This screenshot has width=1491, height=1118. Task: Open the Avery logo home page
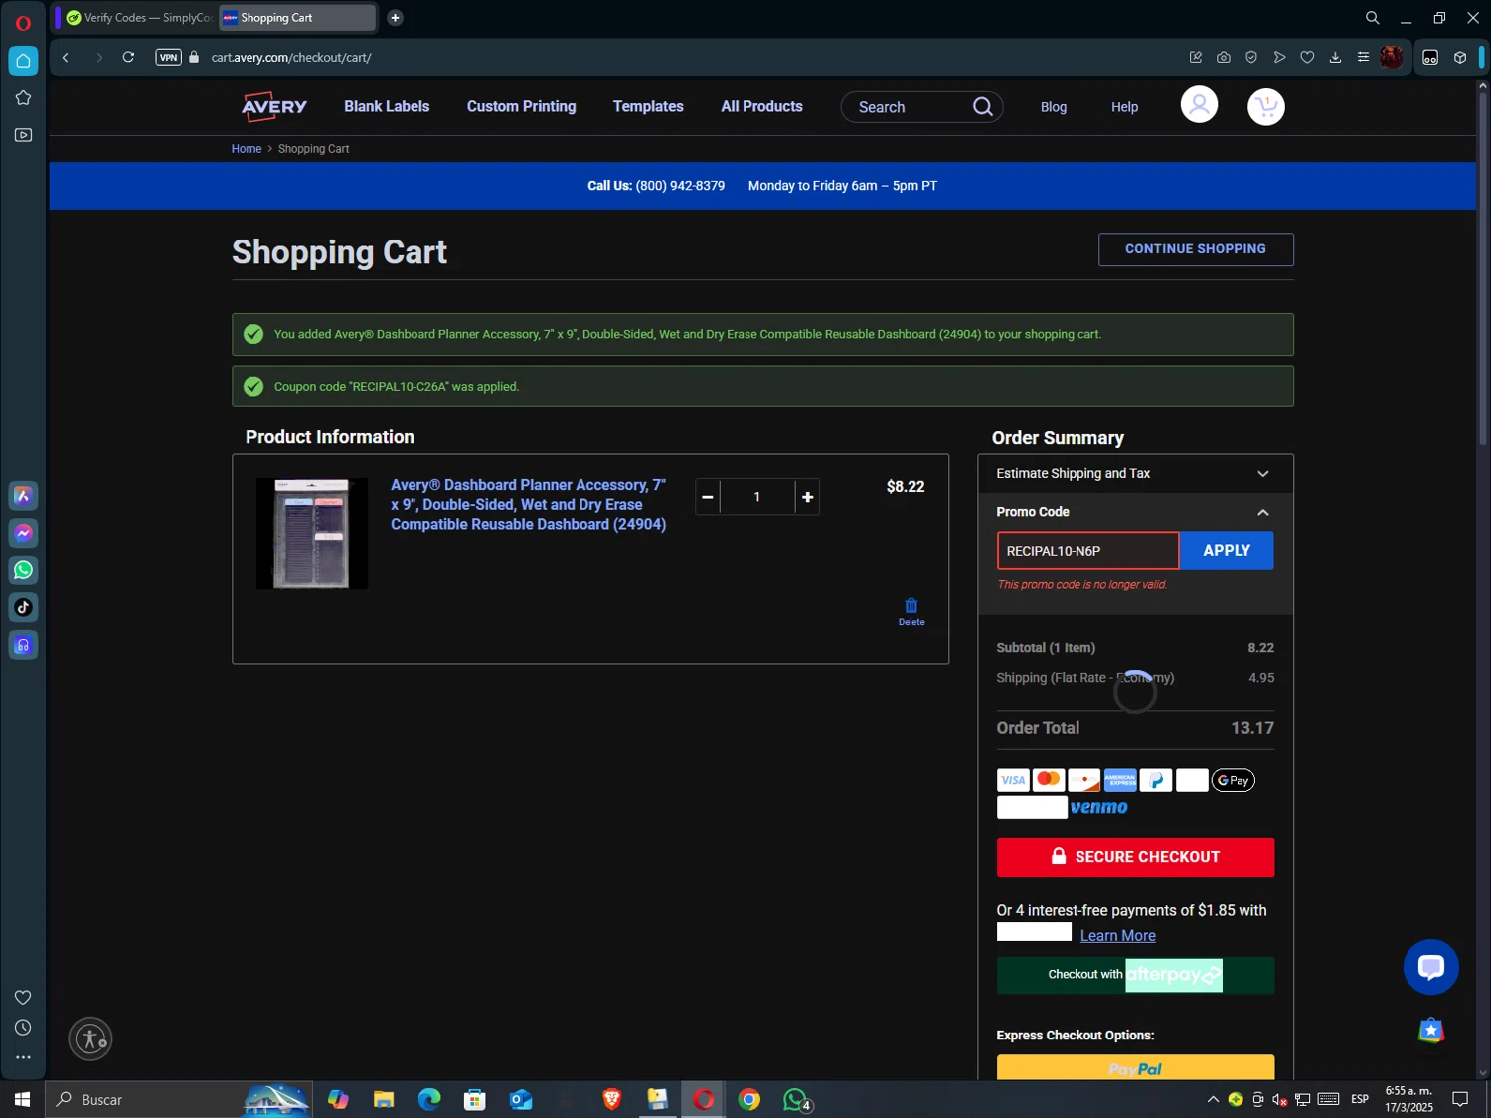(x=273, y=106)
